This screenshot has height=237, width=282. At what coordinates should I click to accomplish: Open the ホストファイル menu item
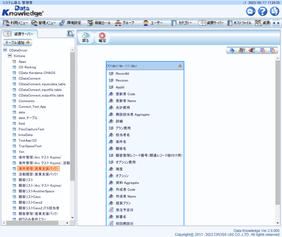tap(239, 23)
